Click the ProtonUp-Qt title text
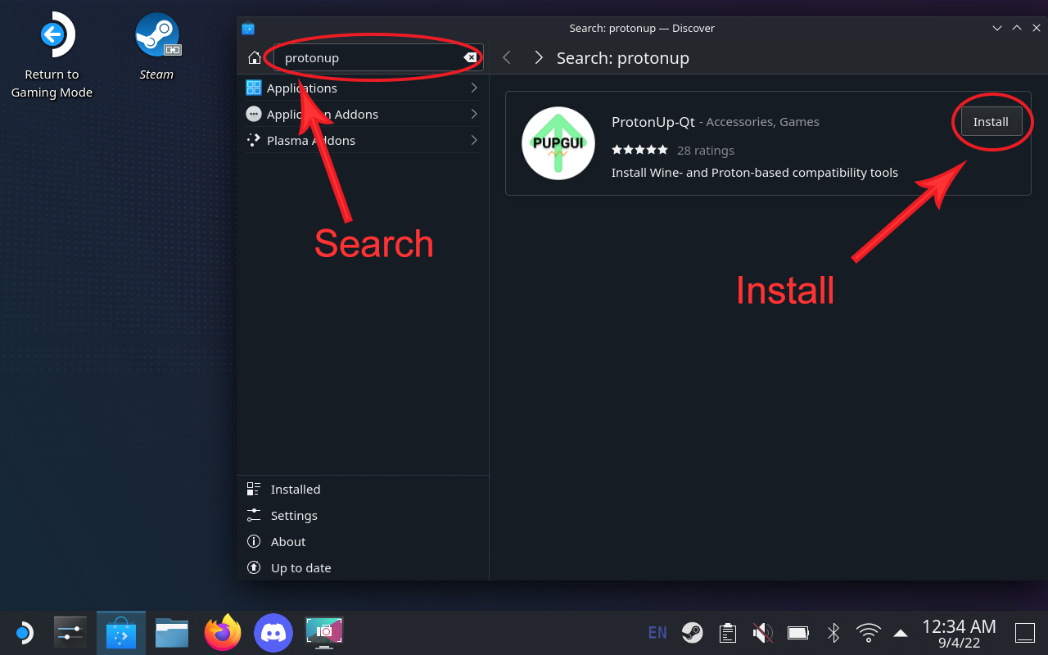Screen dimensions: 1048x655 tap(653, 121)
